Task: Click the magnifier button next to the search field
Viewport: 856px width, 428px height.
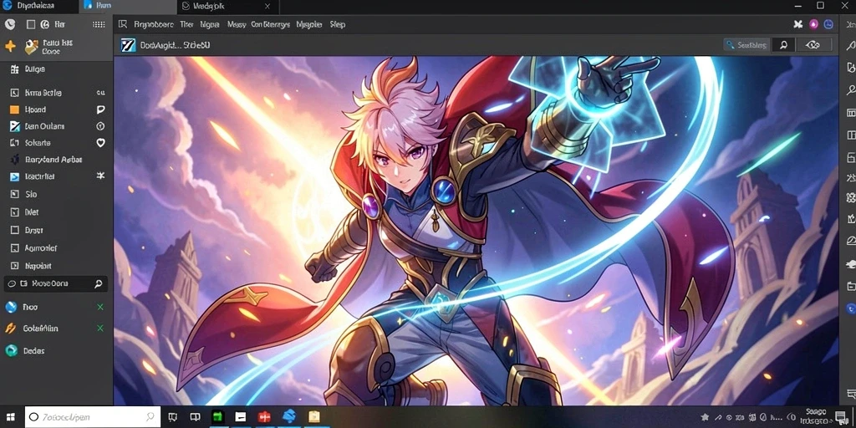Action: 783,45
